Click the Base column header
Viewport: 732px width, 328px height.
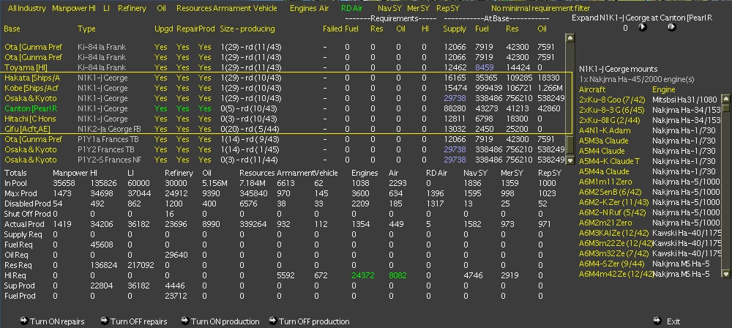pyautogui.click(x=12, y=29)
